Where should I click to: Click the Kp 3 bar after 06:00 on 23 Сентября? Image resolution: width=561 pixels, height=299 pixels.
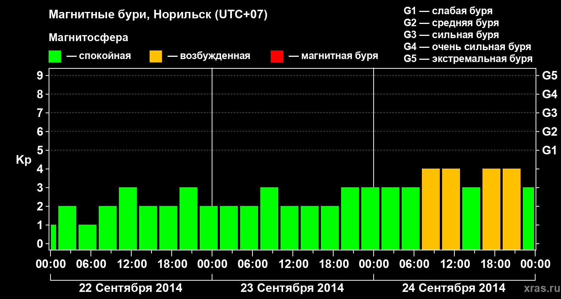pos(269,218)
